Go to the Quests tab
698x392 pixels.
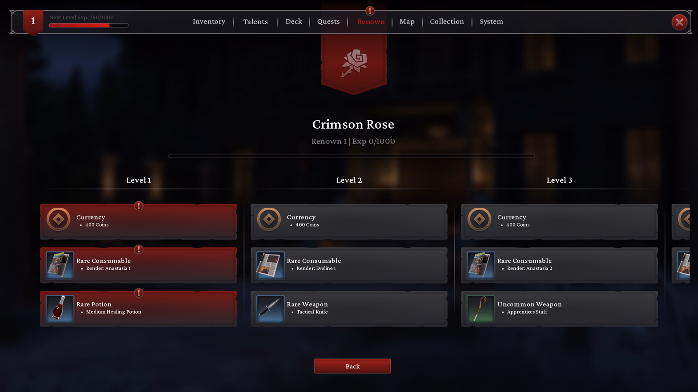[328, 21]
